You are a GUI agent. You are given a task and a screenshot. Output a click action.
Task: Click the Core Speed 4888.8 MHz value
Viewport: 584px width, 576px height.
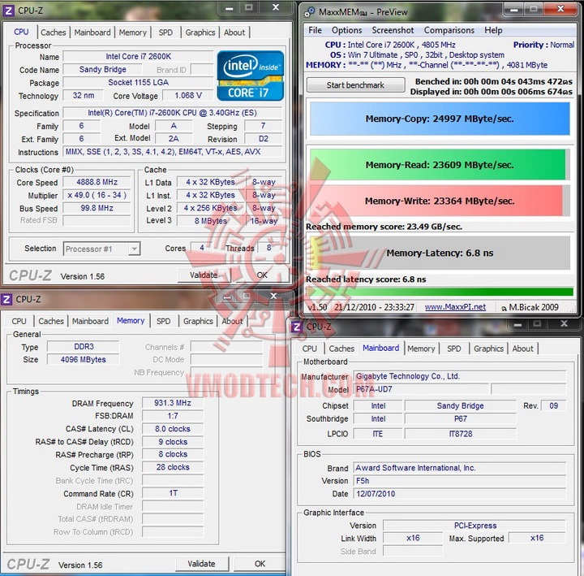[97, 182]
